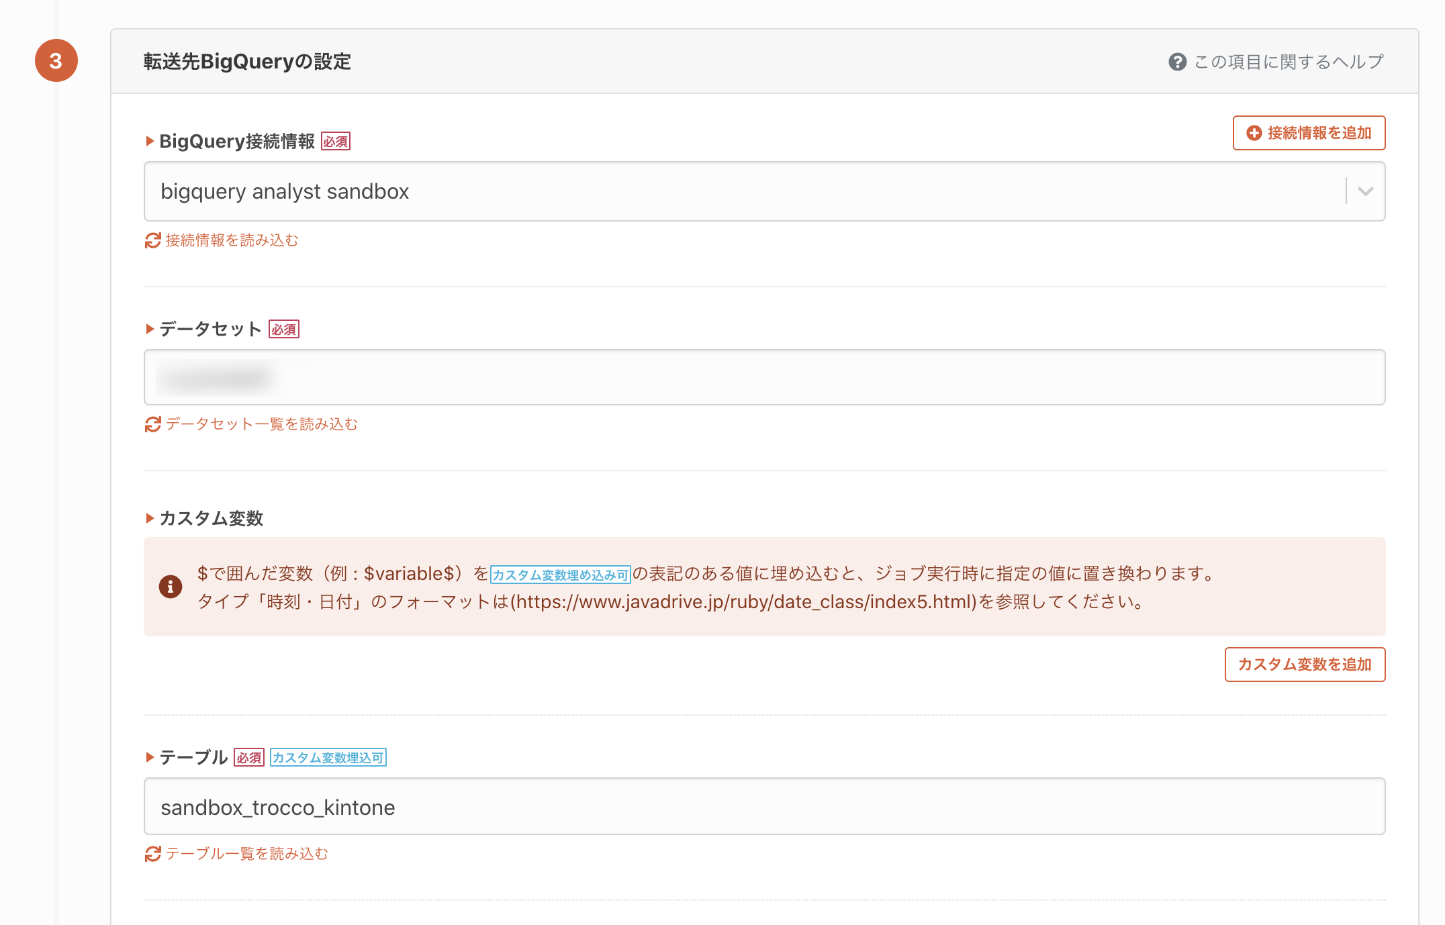The image size is (1445, 925).
Task: Click the step 3 circle badge
Action: [x=56, y=61]
